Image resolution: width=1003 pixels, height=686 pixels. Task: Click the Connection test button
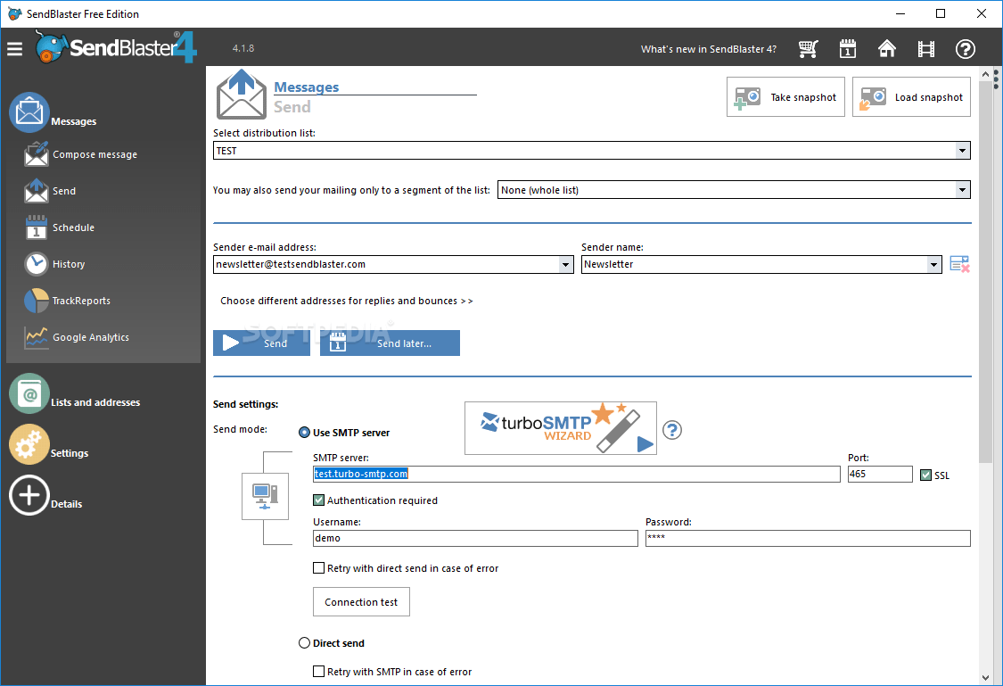tap(360, 601)
